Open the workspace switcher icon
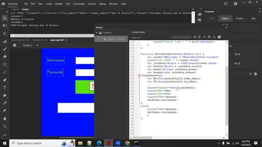This screenshot has width=262, height=147. [226, 4]
